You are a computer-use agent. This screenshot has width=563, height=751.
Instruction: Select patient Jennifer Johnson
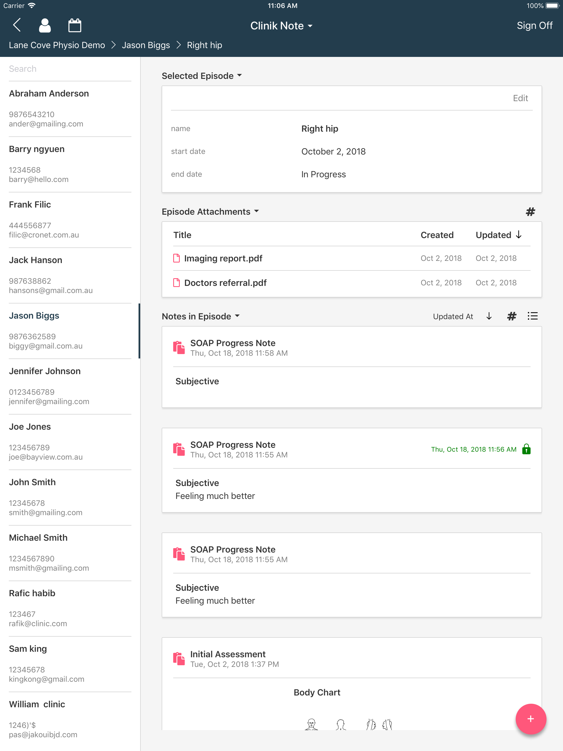click(70, 386)
